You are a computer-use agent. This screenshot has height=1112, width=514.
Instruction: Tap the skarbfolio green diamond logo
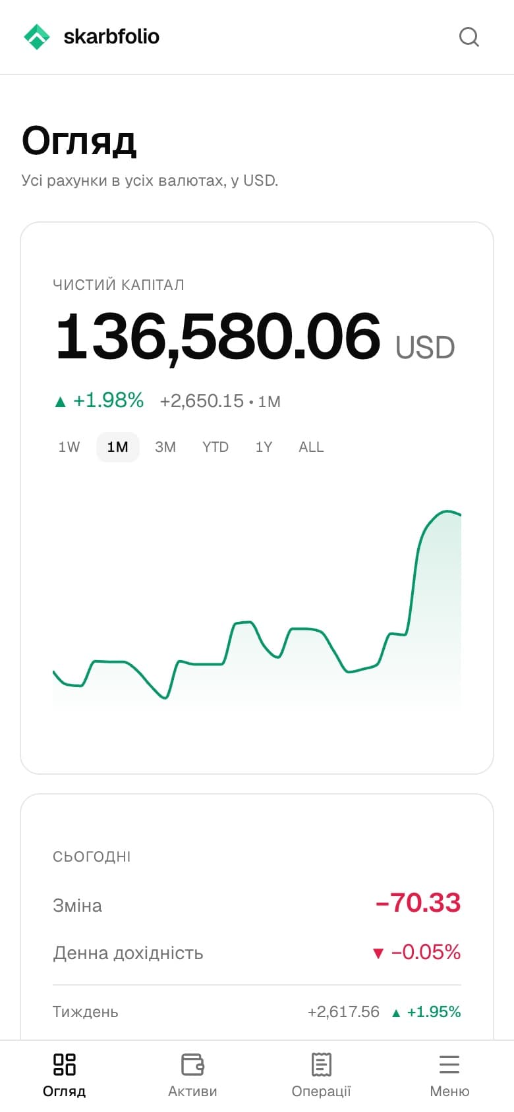tap(37, 37)
